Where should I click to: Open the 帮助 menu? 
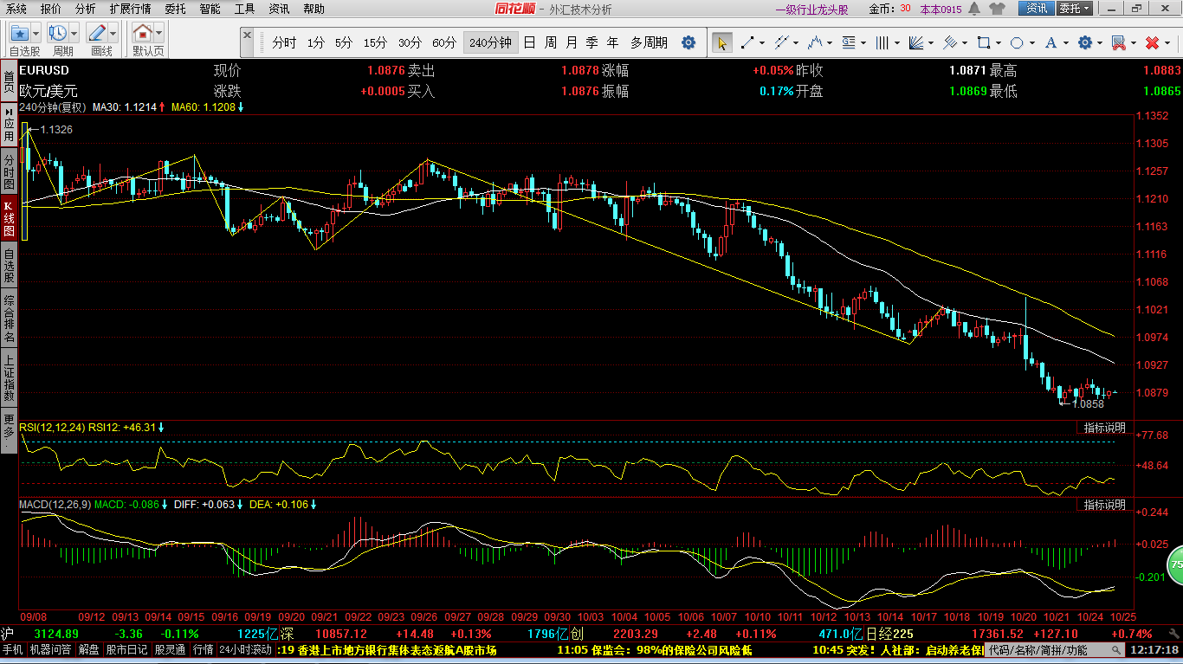point(314,9)
